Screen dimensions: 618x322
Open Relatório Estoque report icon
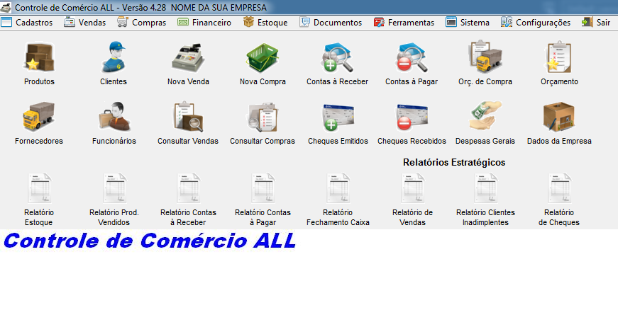pyautogui.click(x=39, y=188)
